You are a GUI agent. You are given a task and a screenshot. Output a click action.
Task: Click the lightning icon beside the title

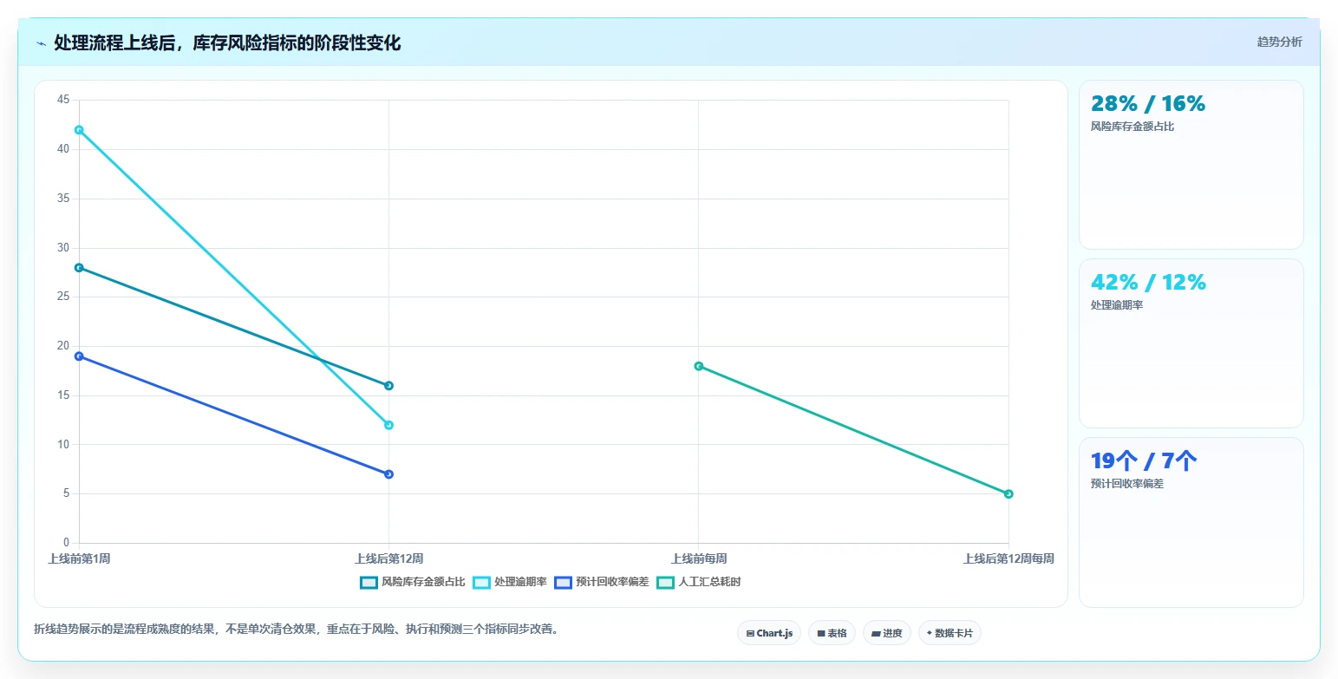pos(42,43)
